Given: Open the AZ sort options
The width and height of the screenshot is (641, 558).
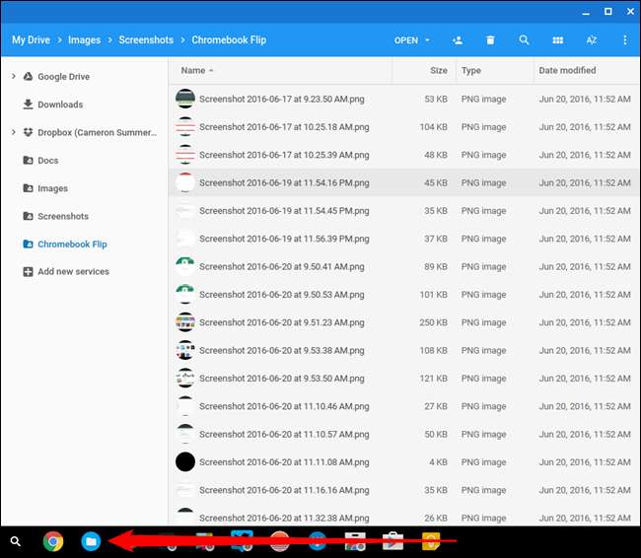Looking at the screenshot, I should (591, 40).
